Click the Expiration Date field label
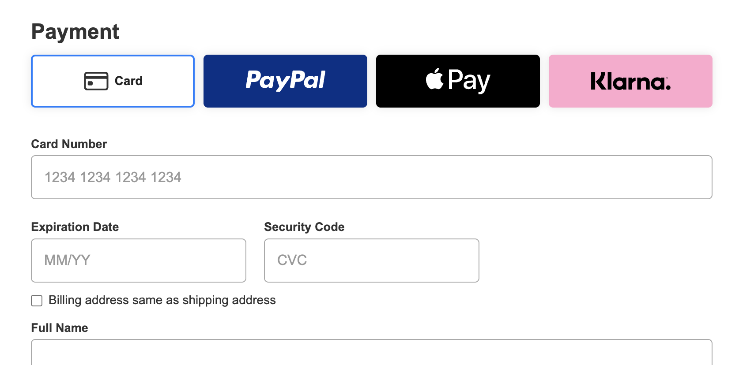 point(75,227)
